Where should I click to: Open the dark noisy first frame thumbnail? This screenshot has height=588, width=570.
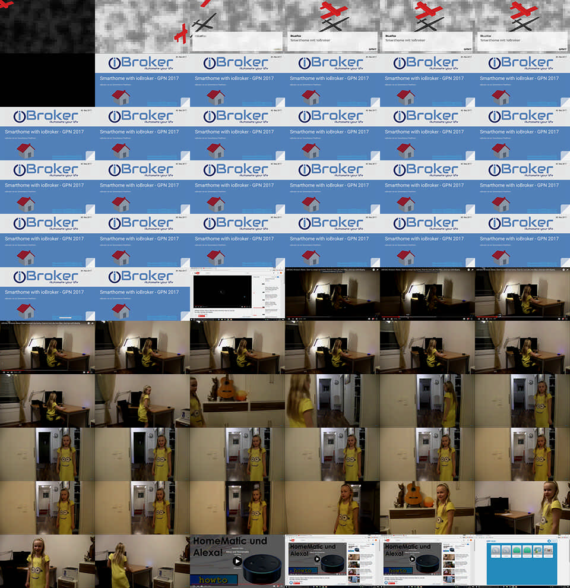[x=47, y=27]
